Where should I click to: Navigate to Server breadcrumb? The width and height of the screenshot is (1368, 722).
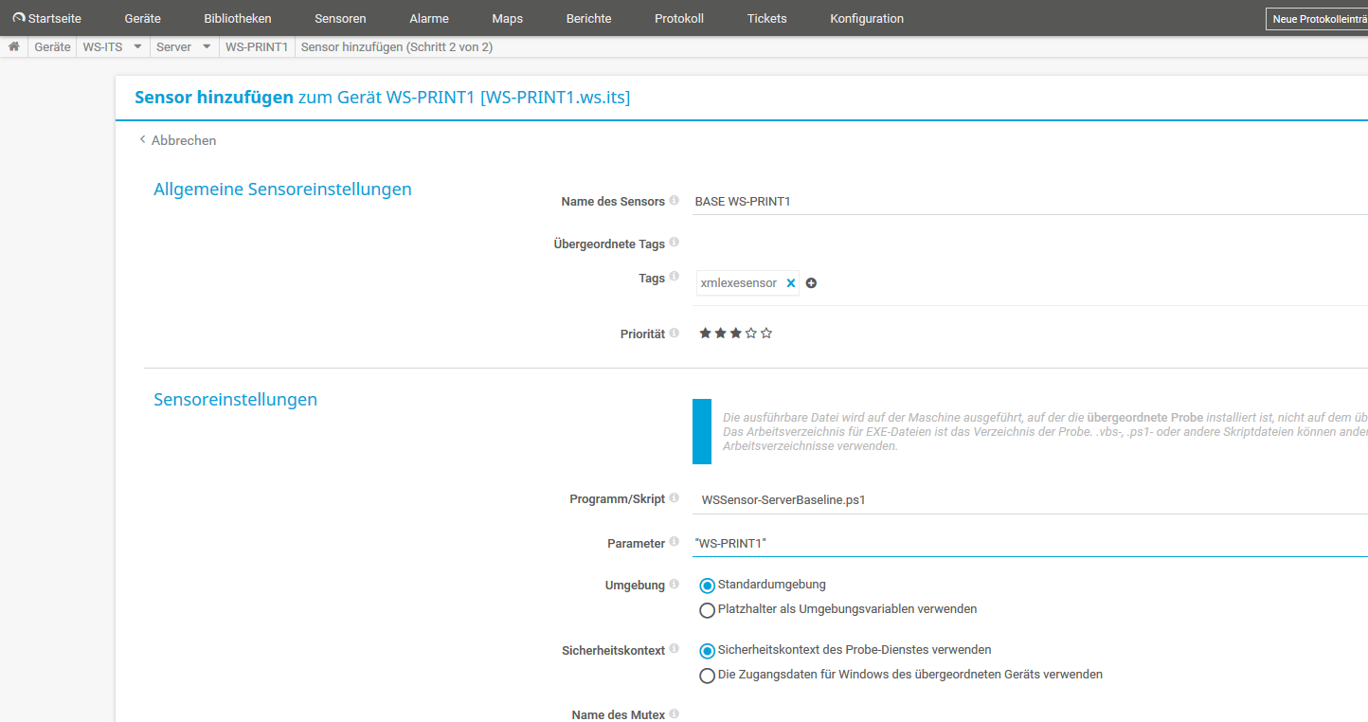pyautogui.click(x=173, y=46)
